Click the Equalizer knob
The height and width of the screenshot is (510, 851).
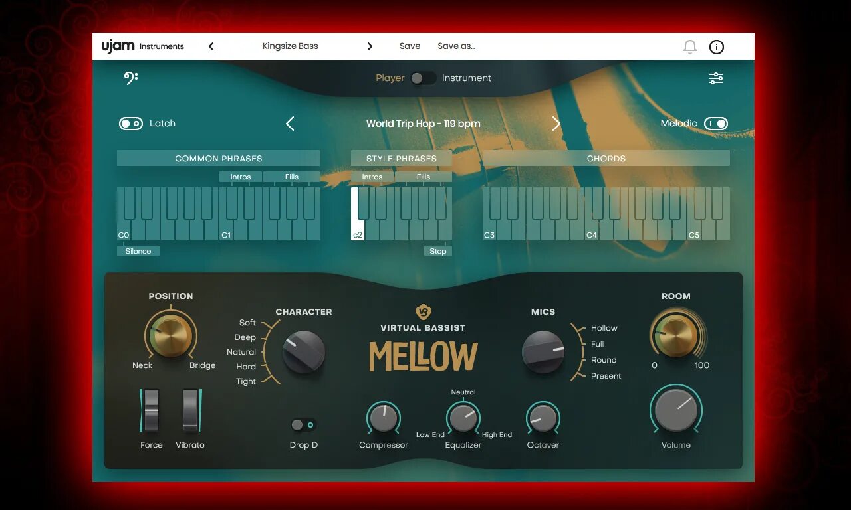click(x=463, y=418)
